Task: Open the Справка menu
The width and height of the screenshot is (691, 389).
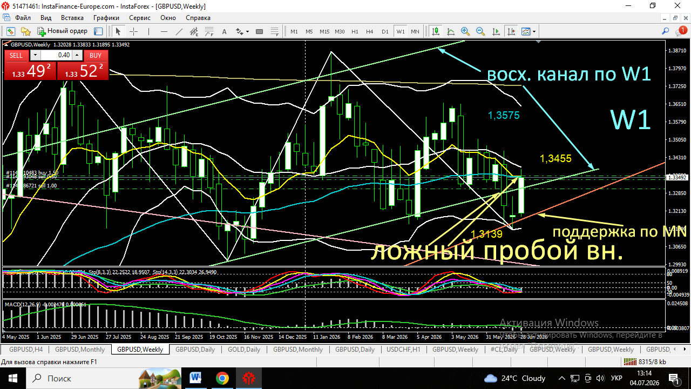Action: tap(198, 18)
